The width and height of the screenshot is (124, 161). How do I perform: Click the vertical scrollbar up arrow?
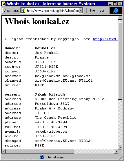(120, 18)
